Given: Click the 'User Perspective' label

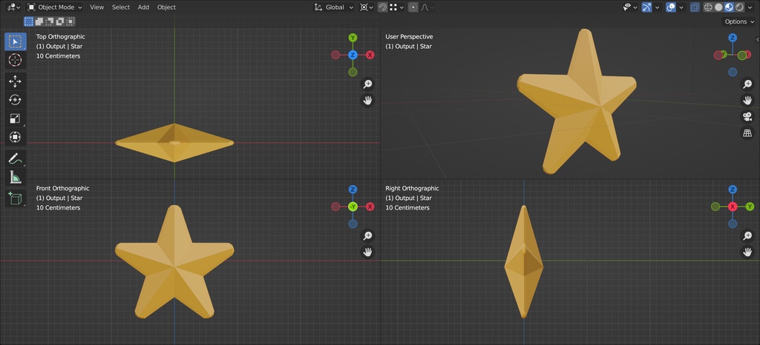Looking at the screenshot, I should 409,37.
